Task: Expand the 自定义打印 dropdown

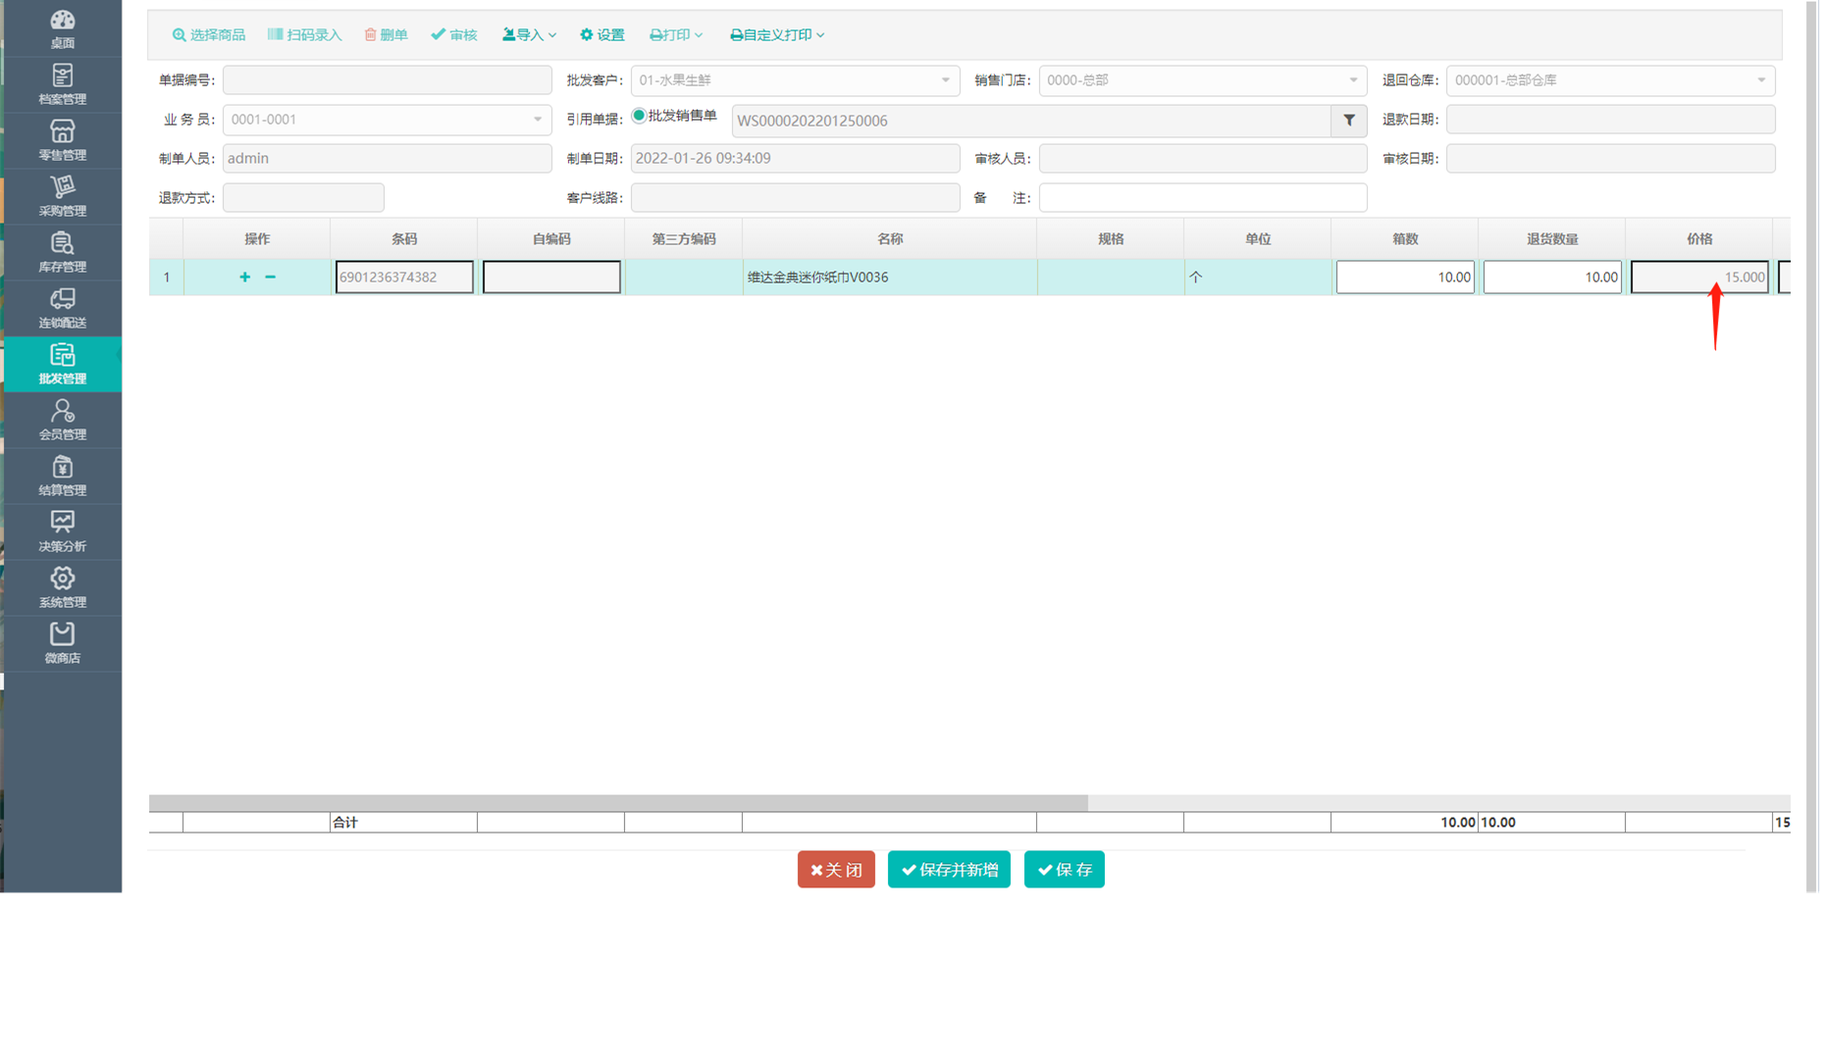Action: [776, 34]
